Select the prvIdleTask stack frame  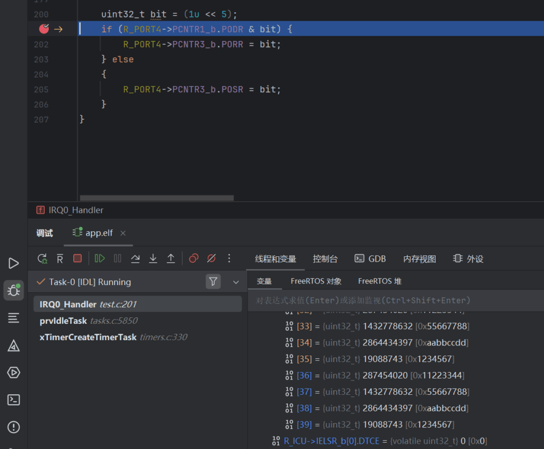[x=138, y=321]
